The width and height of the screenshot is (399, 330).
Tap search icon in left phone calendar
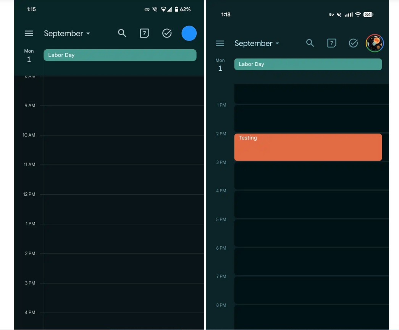(122, 33)
